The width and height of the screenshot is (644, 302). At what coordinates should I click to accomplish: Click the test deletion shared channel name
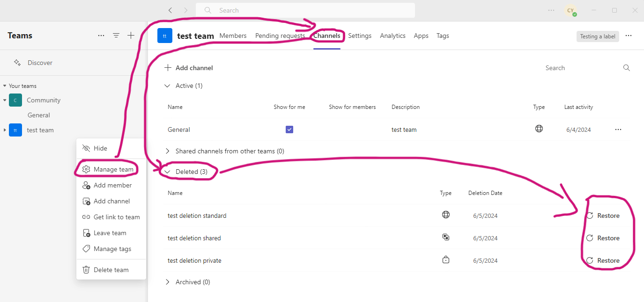[194, 238]
